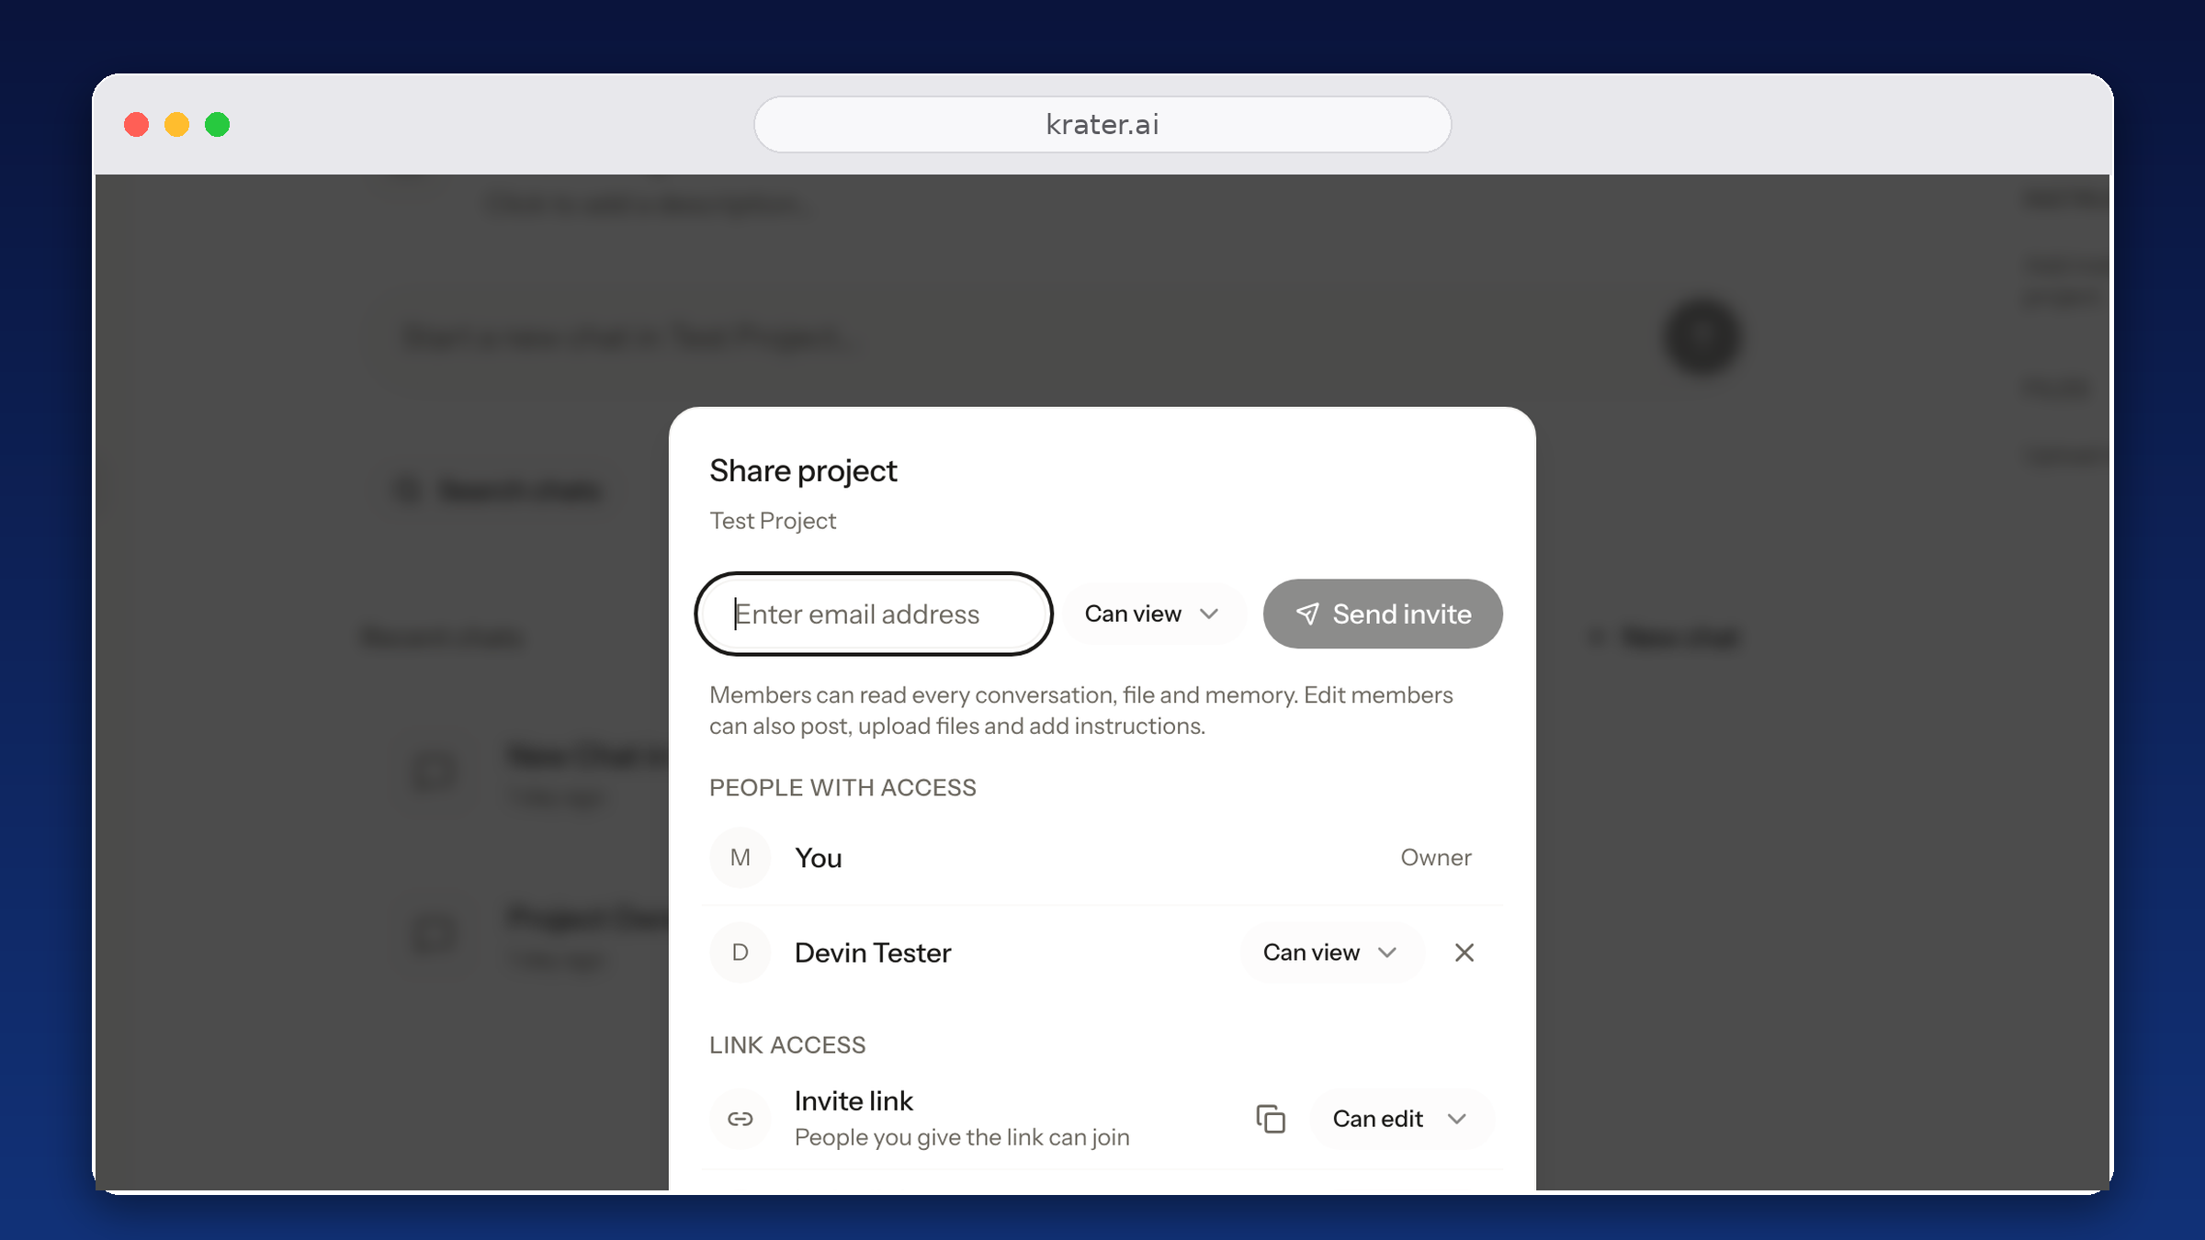Click the Devin Tester name
This screenshot has height=1240, width=2205.
(x=873, y=953)
